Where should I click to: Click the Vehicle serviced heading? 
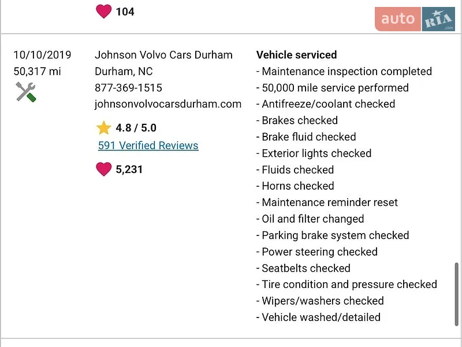pyautogui.click(x=296, y=55)
